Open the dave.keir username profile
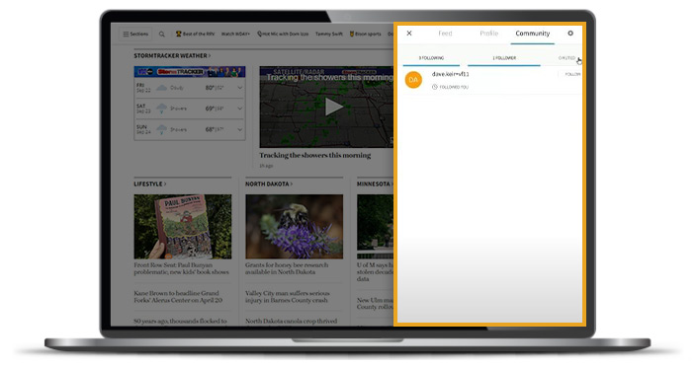697x367 pixels. coord(450,74)
